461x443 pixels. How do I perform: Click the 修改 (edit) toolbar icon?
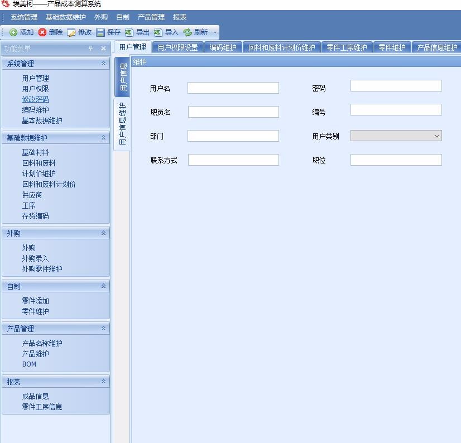click(71, 32)
